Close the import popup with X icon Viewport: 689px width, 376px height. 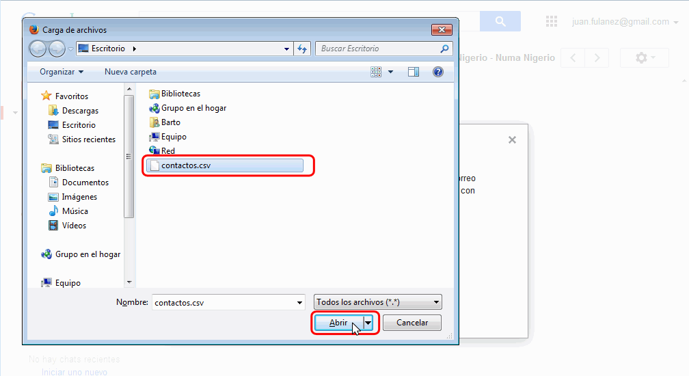(x=512, y=140)
